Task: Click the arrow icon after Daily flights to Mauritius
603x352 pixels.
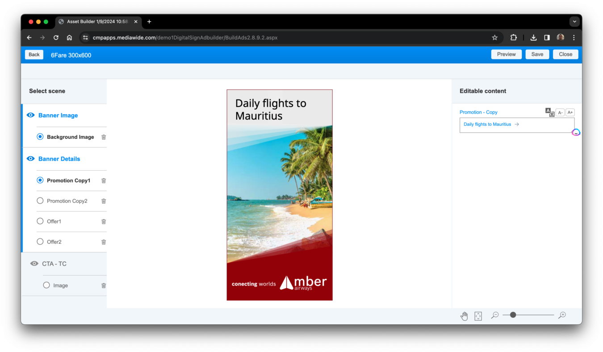Action: [517, 124]
